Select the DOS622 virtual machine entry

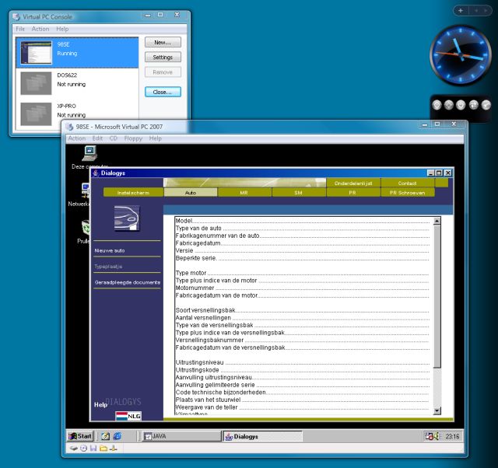[x=76, y=79]
